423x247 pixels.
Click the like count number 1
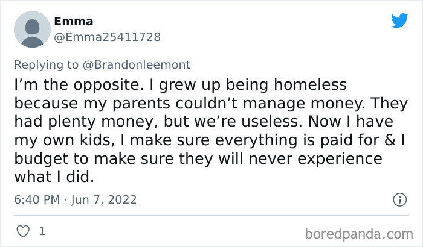tap(42, 231)
